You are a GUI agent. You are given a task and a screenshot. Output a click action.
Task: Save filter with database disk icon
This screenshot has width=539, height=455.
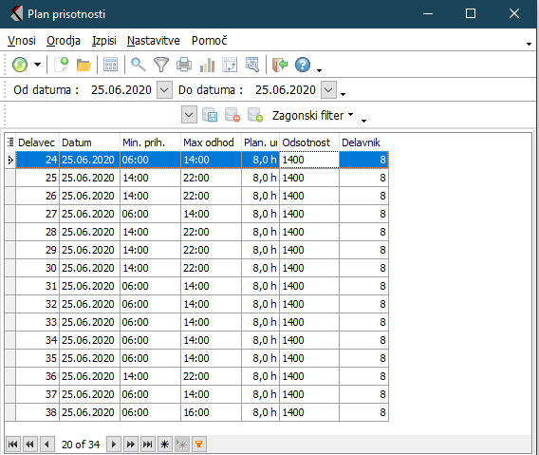pos(210,115)
